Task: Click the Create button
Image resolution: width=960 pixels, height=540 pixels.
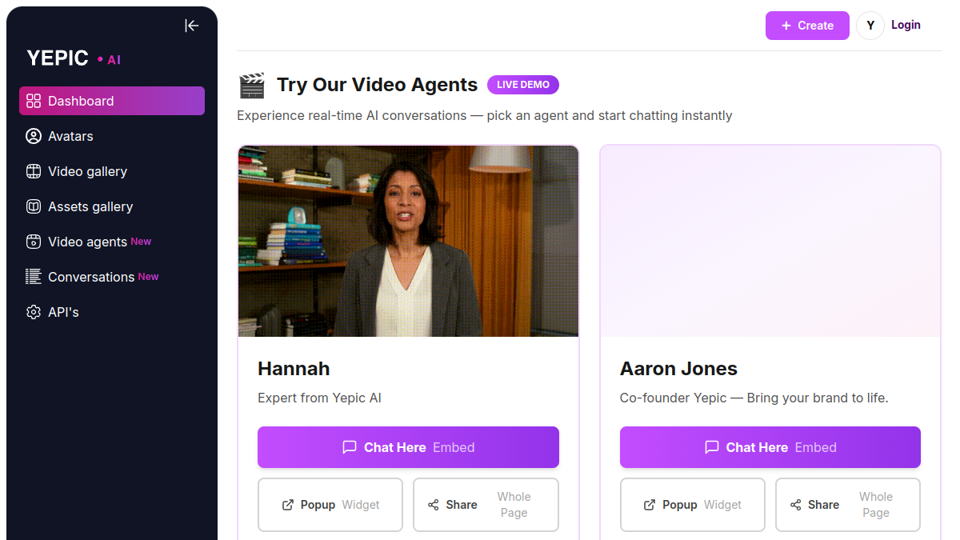Action: click(807, 26)
